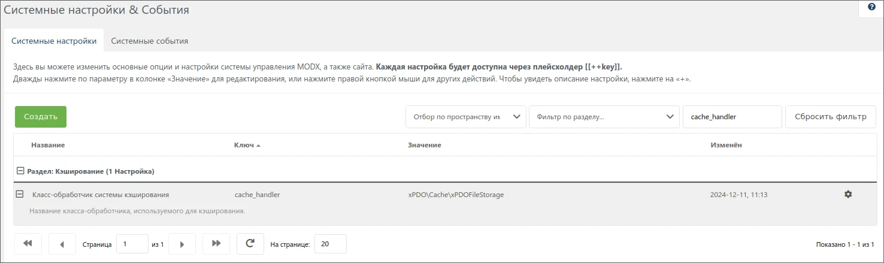
Task: Click the page number input field
Action: pyautogui.click(x=132, y=244)
